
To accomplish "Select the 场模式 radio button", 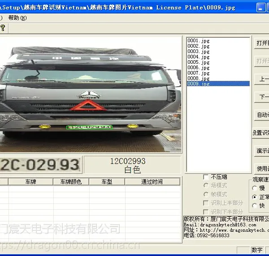I will [206, 185].
